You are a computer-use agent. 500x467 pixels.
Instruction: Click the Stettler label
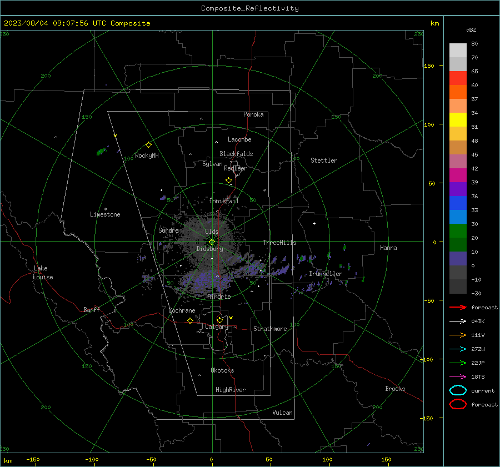pyautogui.click(x=324, y=160)
